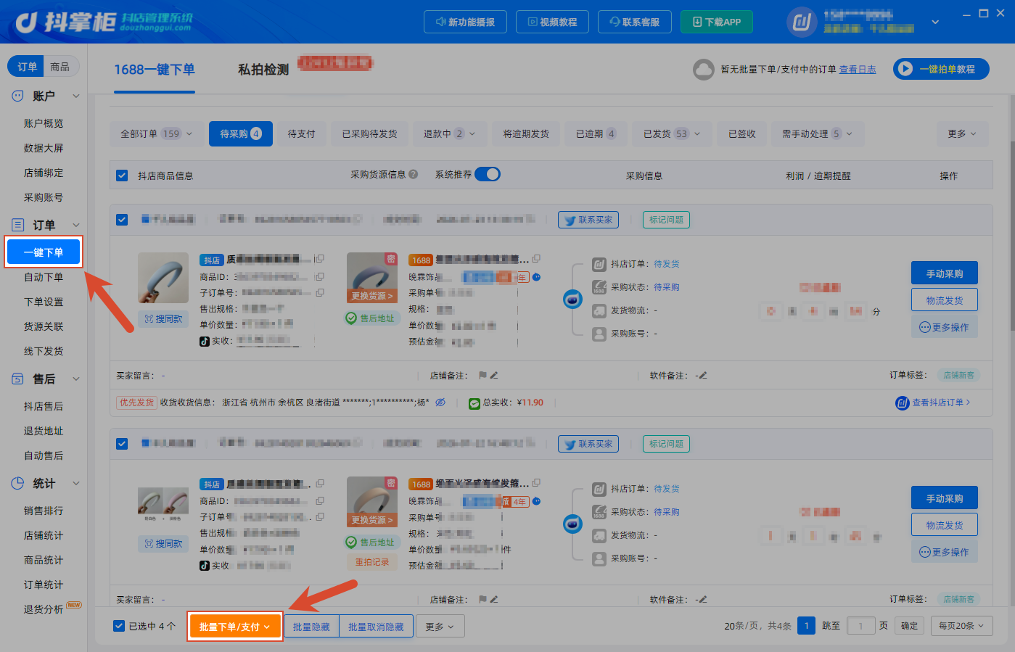Click 标记问题 on the second order
Screen dimensions: 1015x652
666,444
